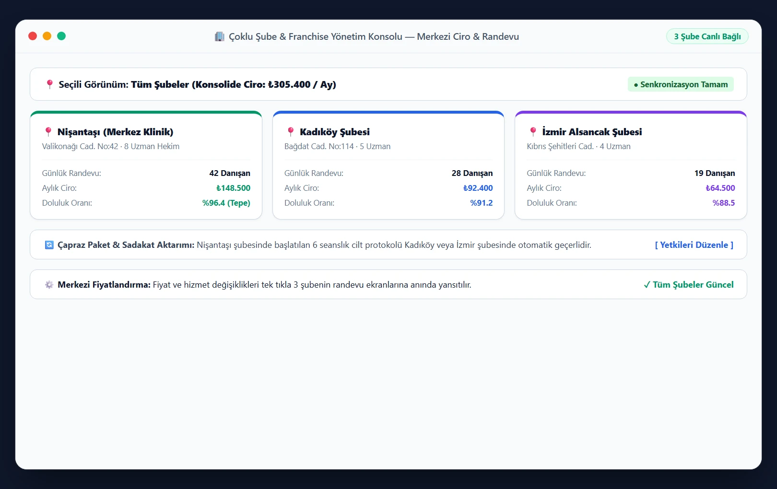Click the 42 Danışan daily appointment value
Screen dimensions: 777x489
pyautogui.click(x=230, y=173)
